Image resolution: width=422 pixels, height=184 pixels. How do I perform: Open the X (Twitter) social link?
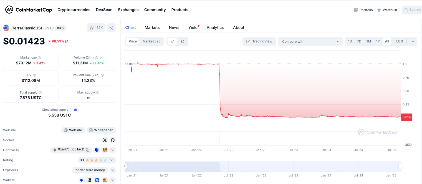tap(105, 140)
